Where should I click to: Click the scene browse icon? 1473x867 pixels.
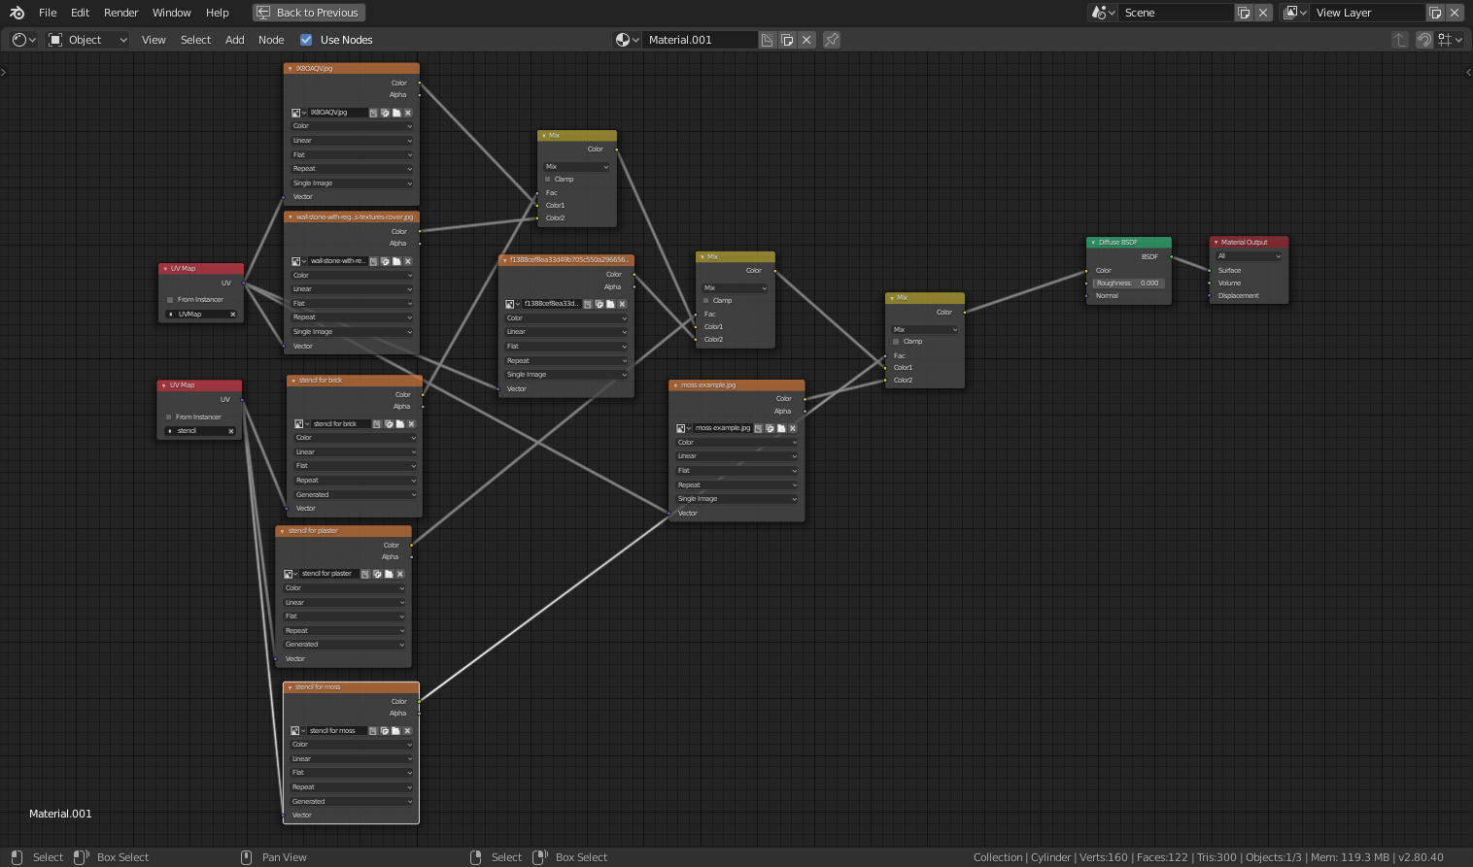click(x=1103, y=13)
